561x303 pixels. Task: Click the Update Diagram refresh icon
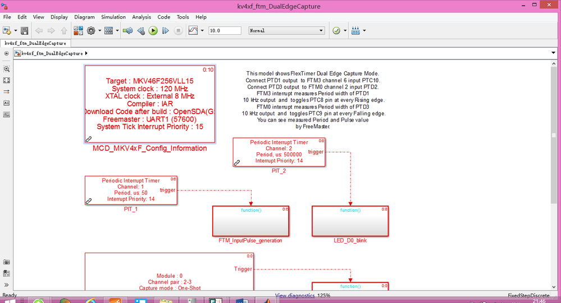click(x=127, y=31)
